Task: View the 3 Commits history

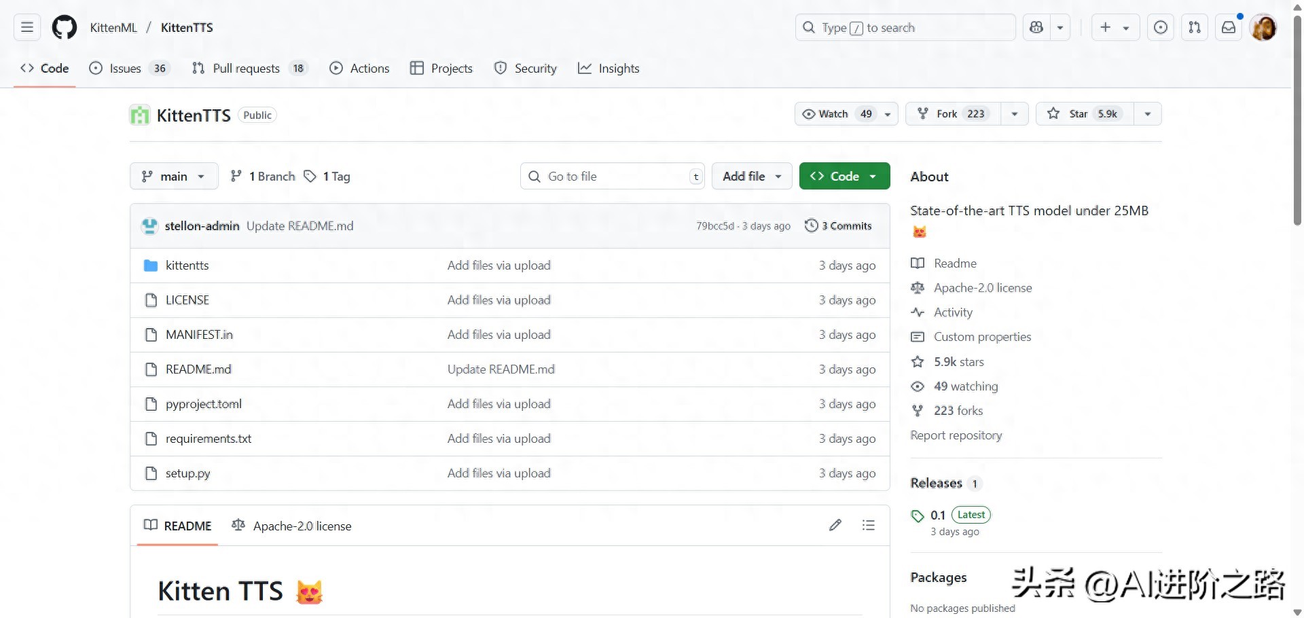Action: [x=838, y=226]
